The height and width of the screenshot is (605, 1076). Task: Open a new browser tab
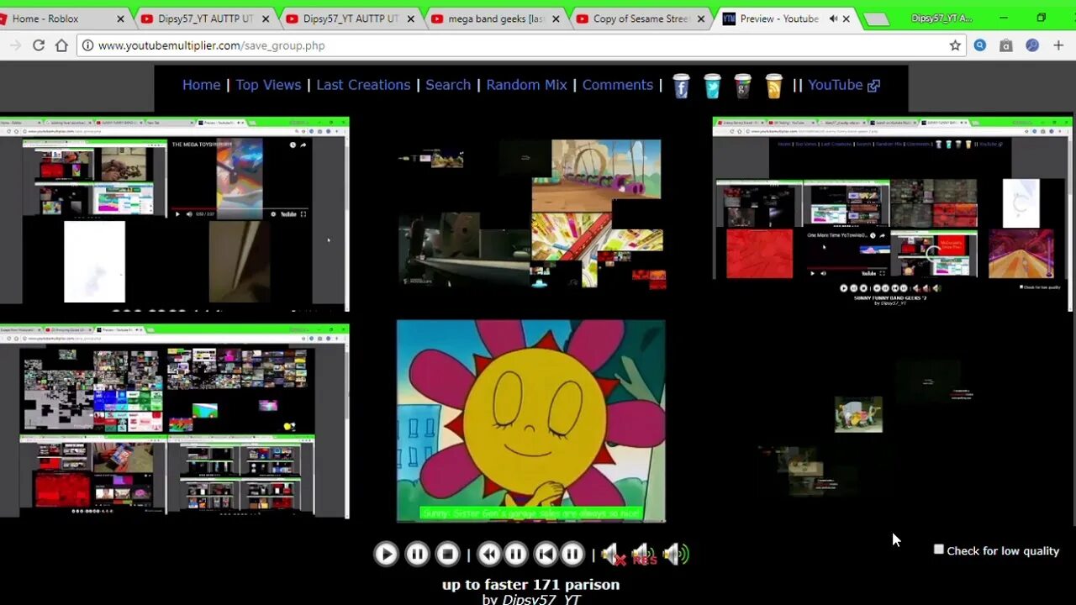coord(876,19)
